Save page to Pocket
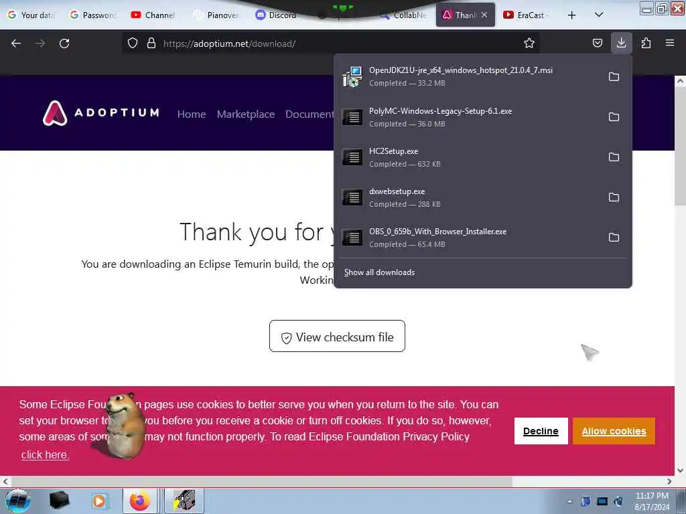The image size is (686, 514). tap(597, 43)
